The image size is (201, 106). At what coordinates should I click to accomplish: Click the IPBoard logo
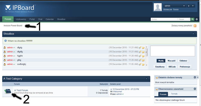(x=20, y=9)
